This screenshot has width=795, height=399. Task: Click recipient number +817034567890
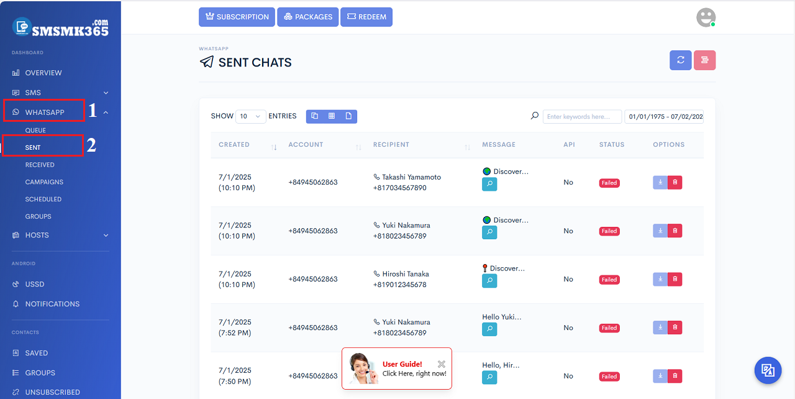400,188
